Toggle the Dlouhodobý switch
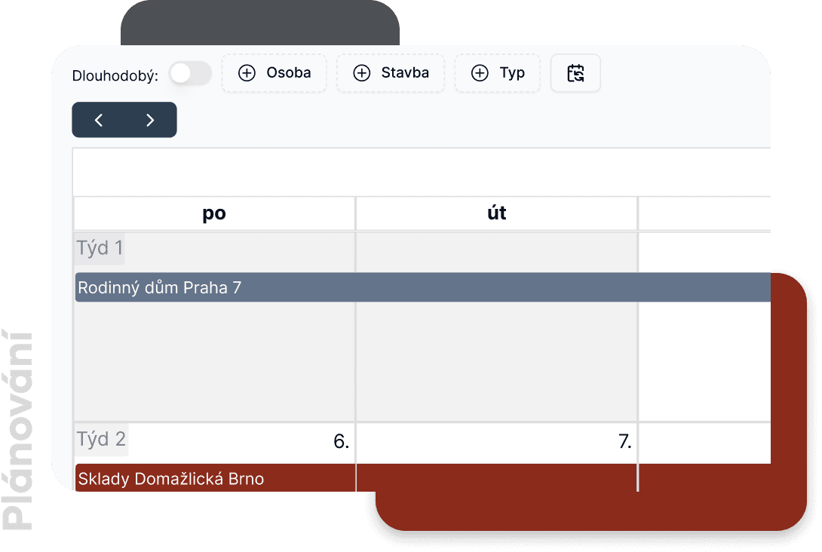Image resolution: width=822 pixels, height=552 pixels. click(x=190, y=74)
